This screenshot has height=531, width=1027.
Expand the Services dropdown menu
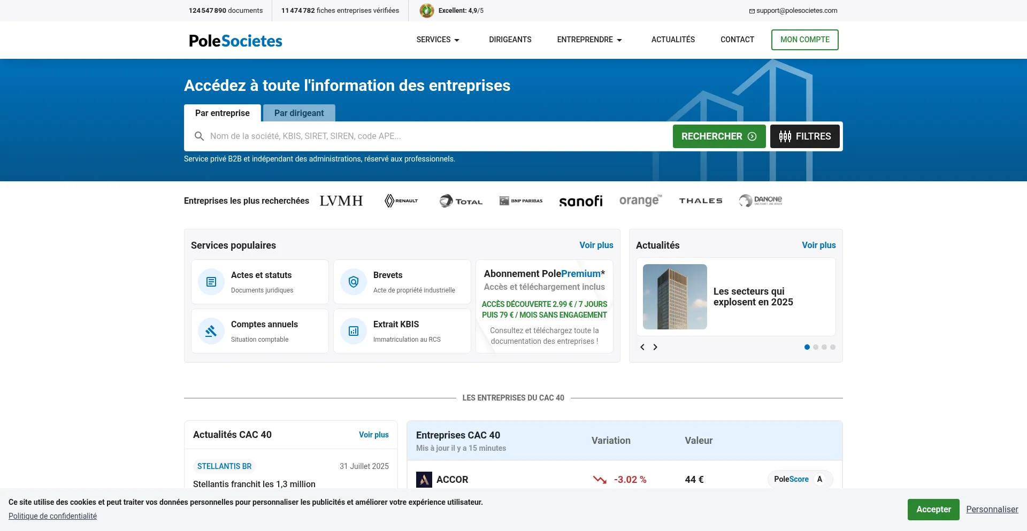[438, 40]
